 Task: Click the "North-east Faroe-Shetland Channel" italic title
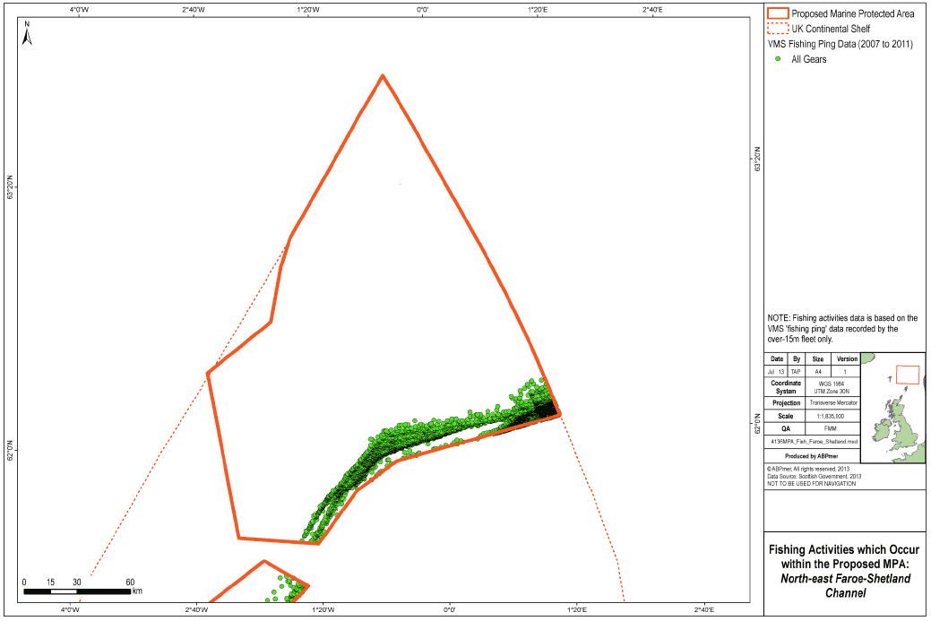(845, 585)
